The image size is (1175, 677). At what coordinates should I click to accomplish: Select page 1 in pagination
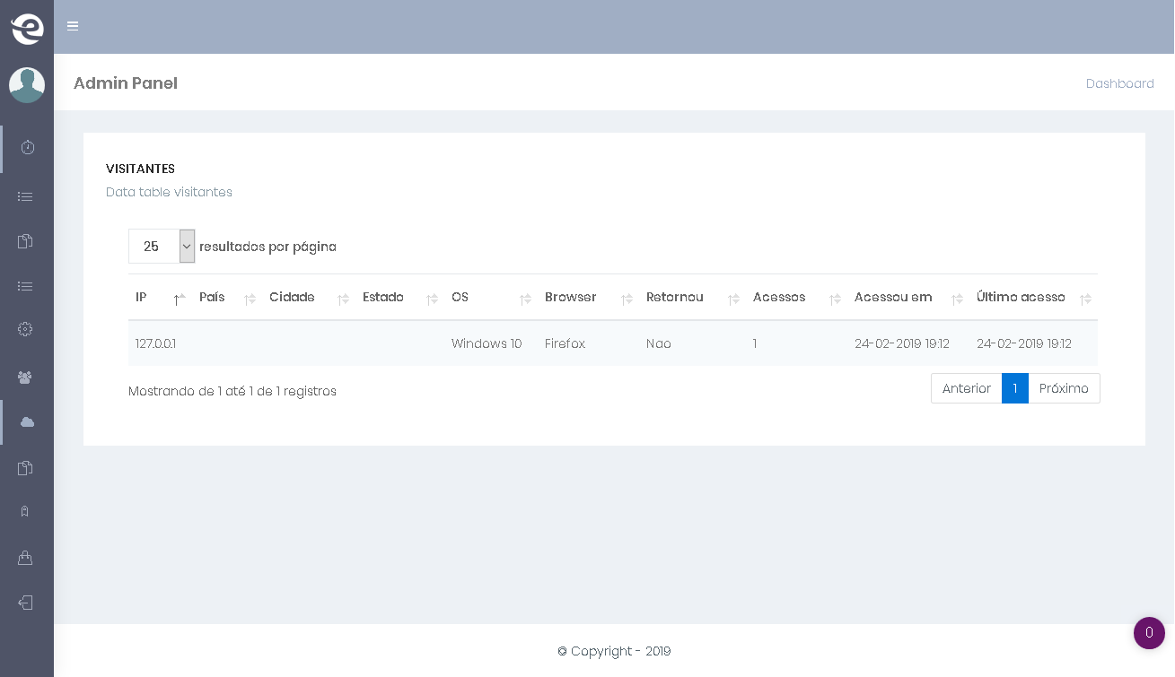[1015, 388]
